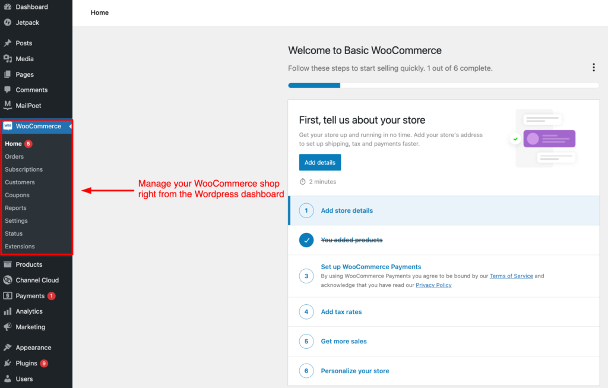The width and height of the screenshot is (608, 388).
Task: Click the Users person icon
Action: pyautogui.click(x=7, y=378)
